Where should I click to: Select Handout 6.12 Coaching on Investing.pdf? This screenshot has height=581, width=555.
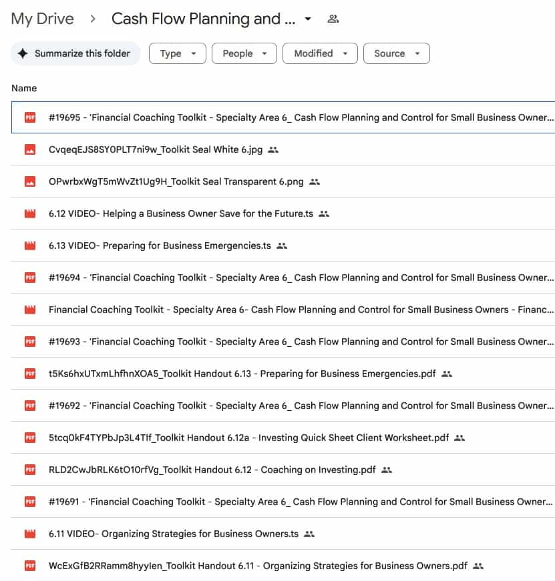coord(212,470)
